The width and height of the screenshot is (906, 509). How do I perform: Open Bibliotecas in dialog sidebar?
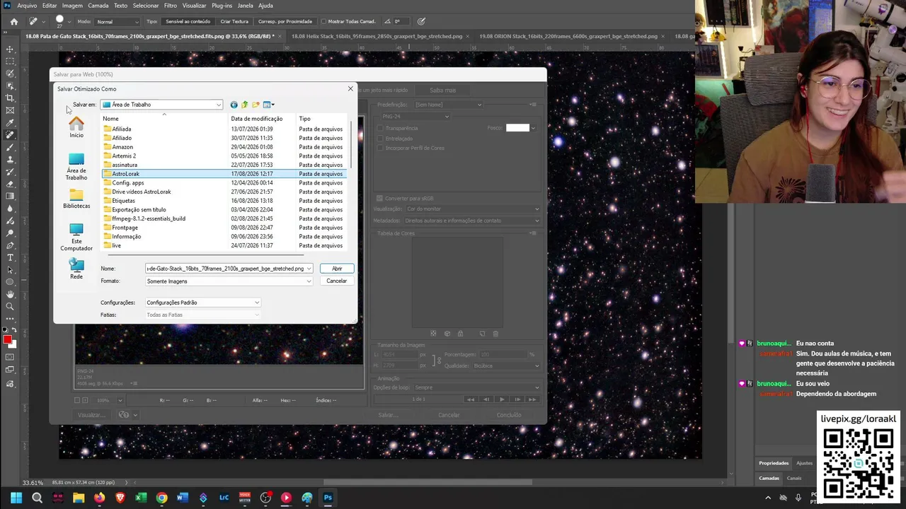pos(76,198)
